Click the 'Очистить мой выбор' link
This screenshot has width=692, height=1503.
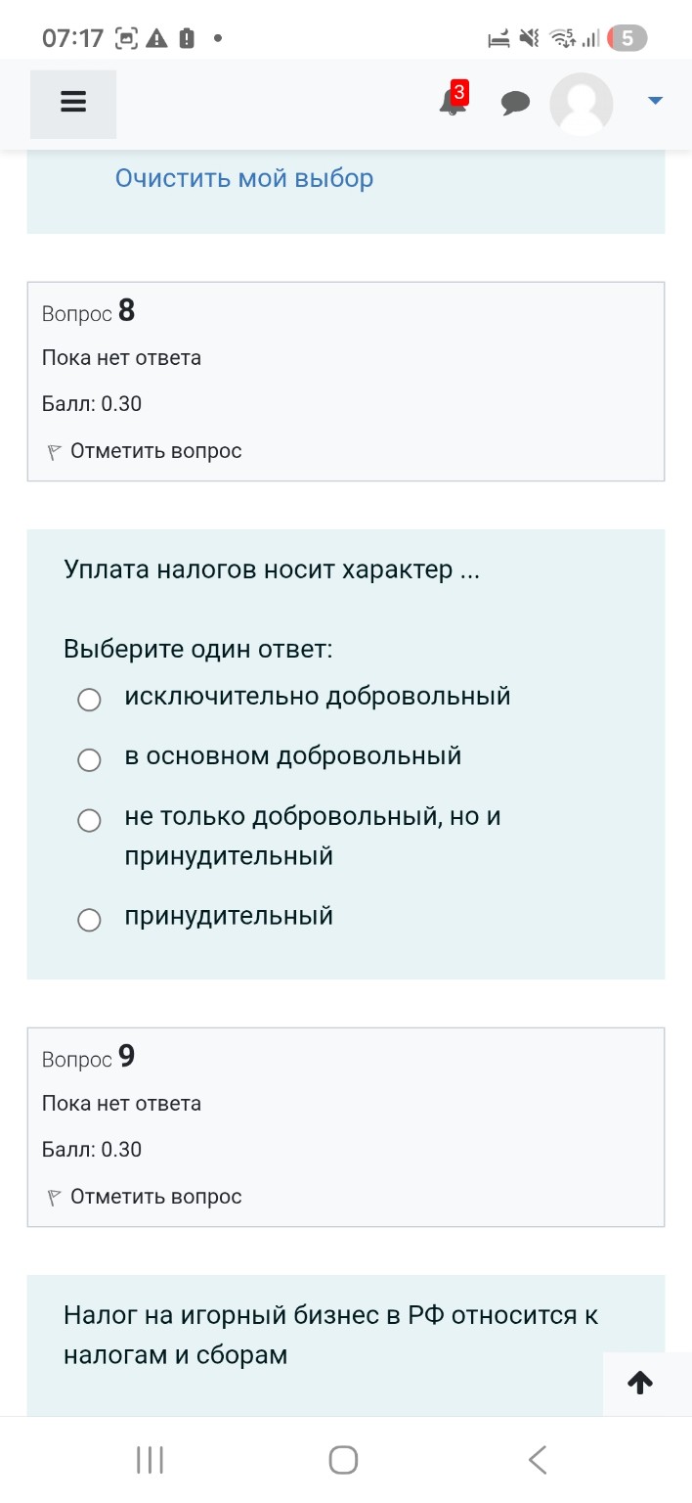[x=244, y=178]
